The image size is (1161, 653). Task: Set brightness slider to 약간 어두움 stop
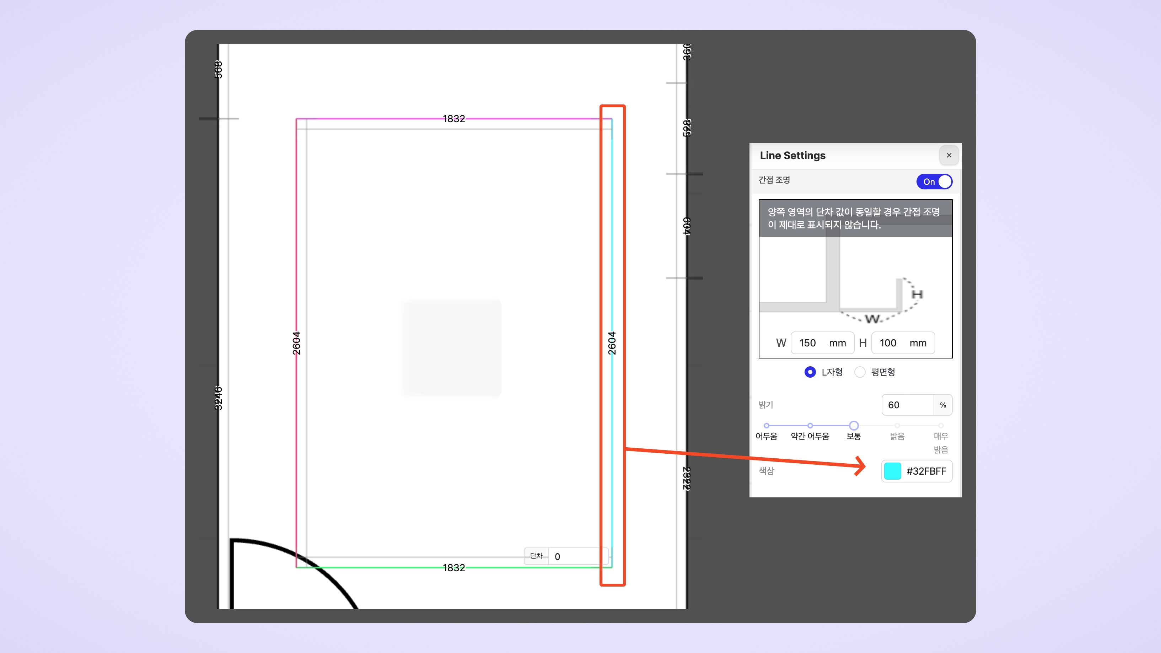coord(810,425)
